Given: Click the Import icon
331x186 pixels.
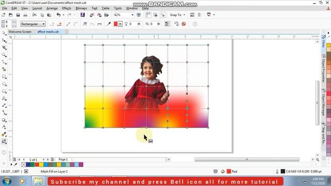Looking at the screenshot, I should (92, 15).
